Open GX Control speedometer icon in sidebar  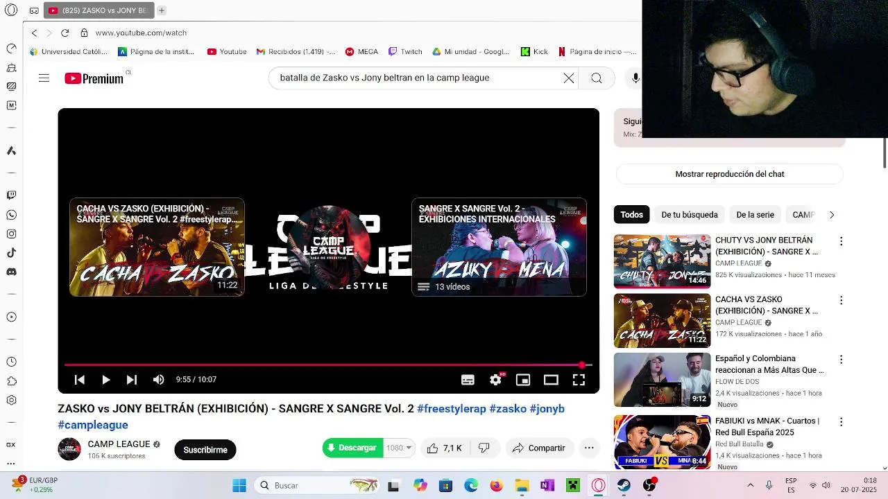pos(11,49)
